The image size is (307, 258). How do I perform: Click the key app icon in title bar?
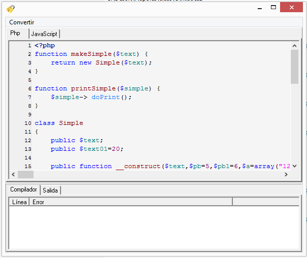click(11, 8)
